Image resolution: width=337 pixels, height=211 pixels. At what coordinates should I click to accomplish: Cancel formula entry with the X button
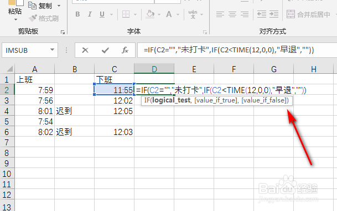pos(85,50)
